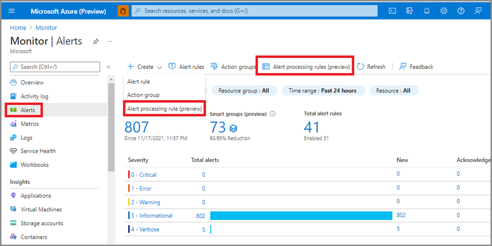
Task: Open the Resource filter pill
Action: point(394,90)
